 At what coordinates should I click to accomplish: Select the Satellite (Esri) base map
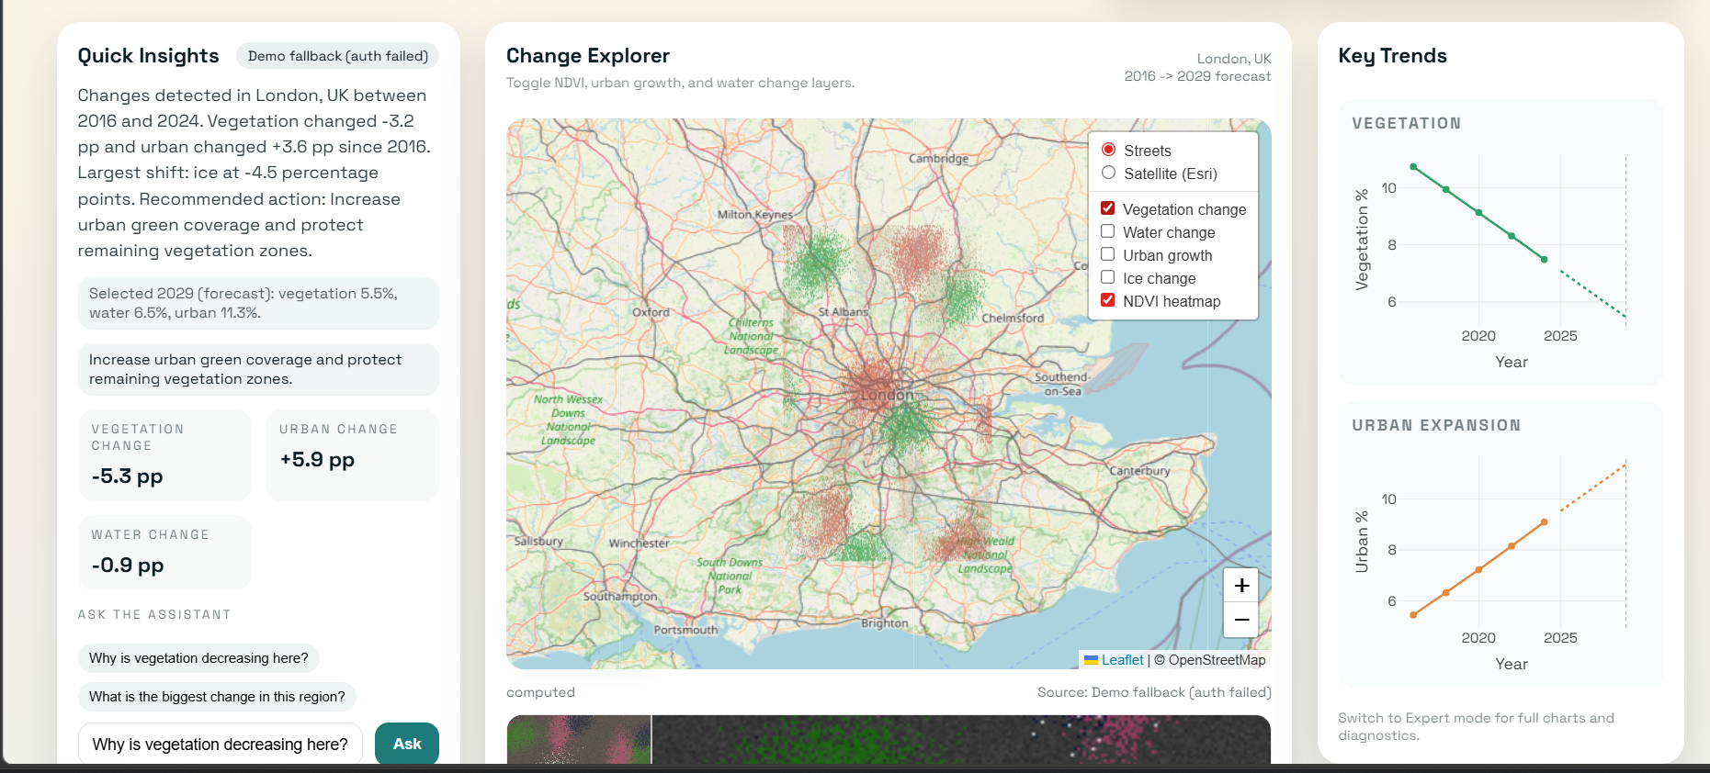1109,173
